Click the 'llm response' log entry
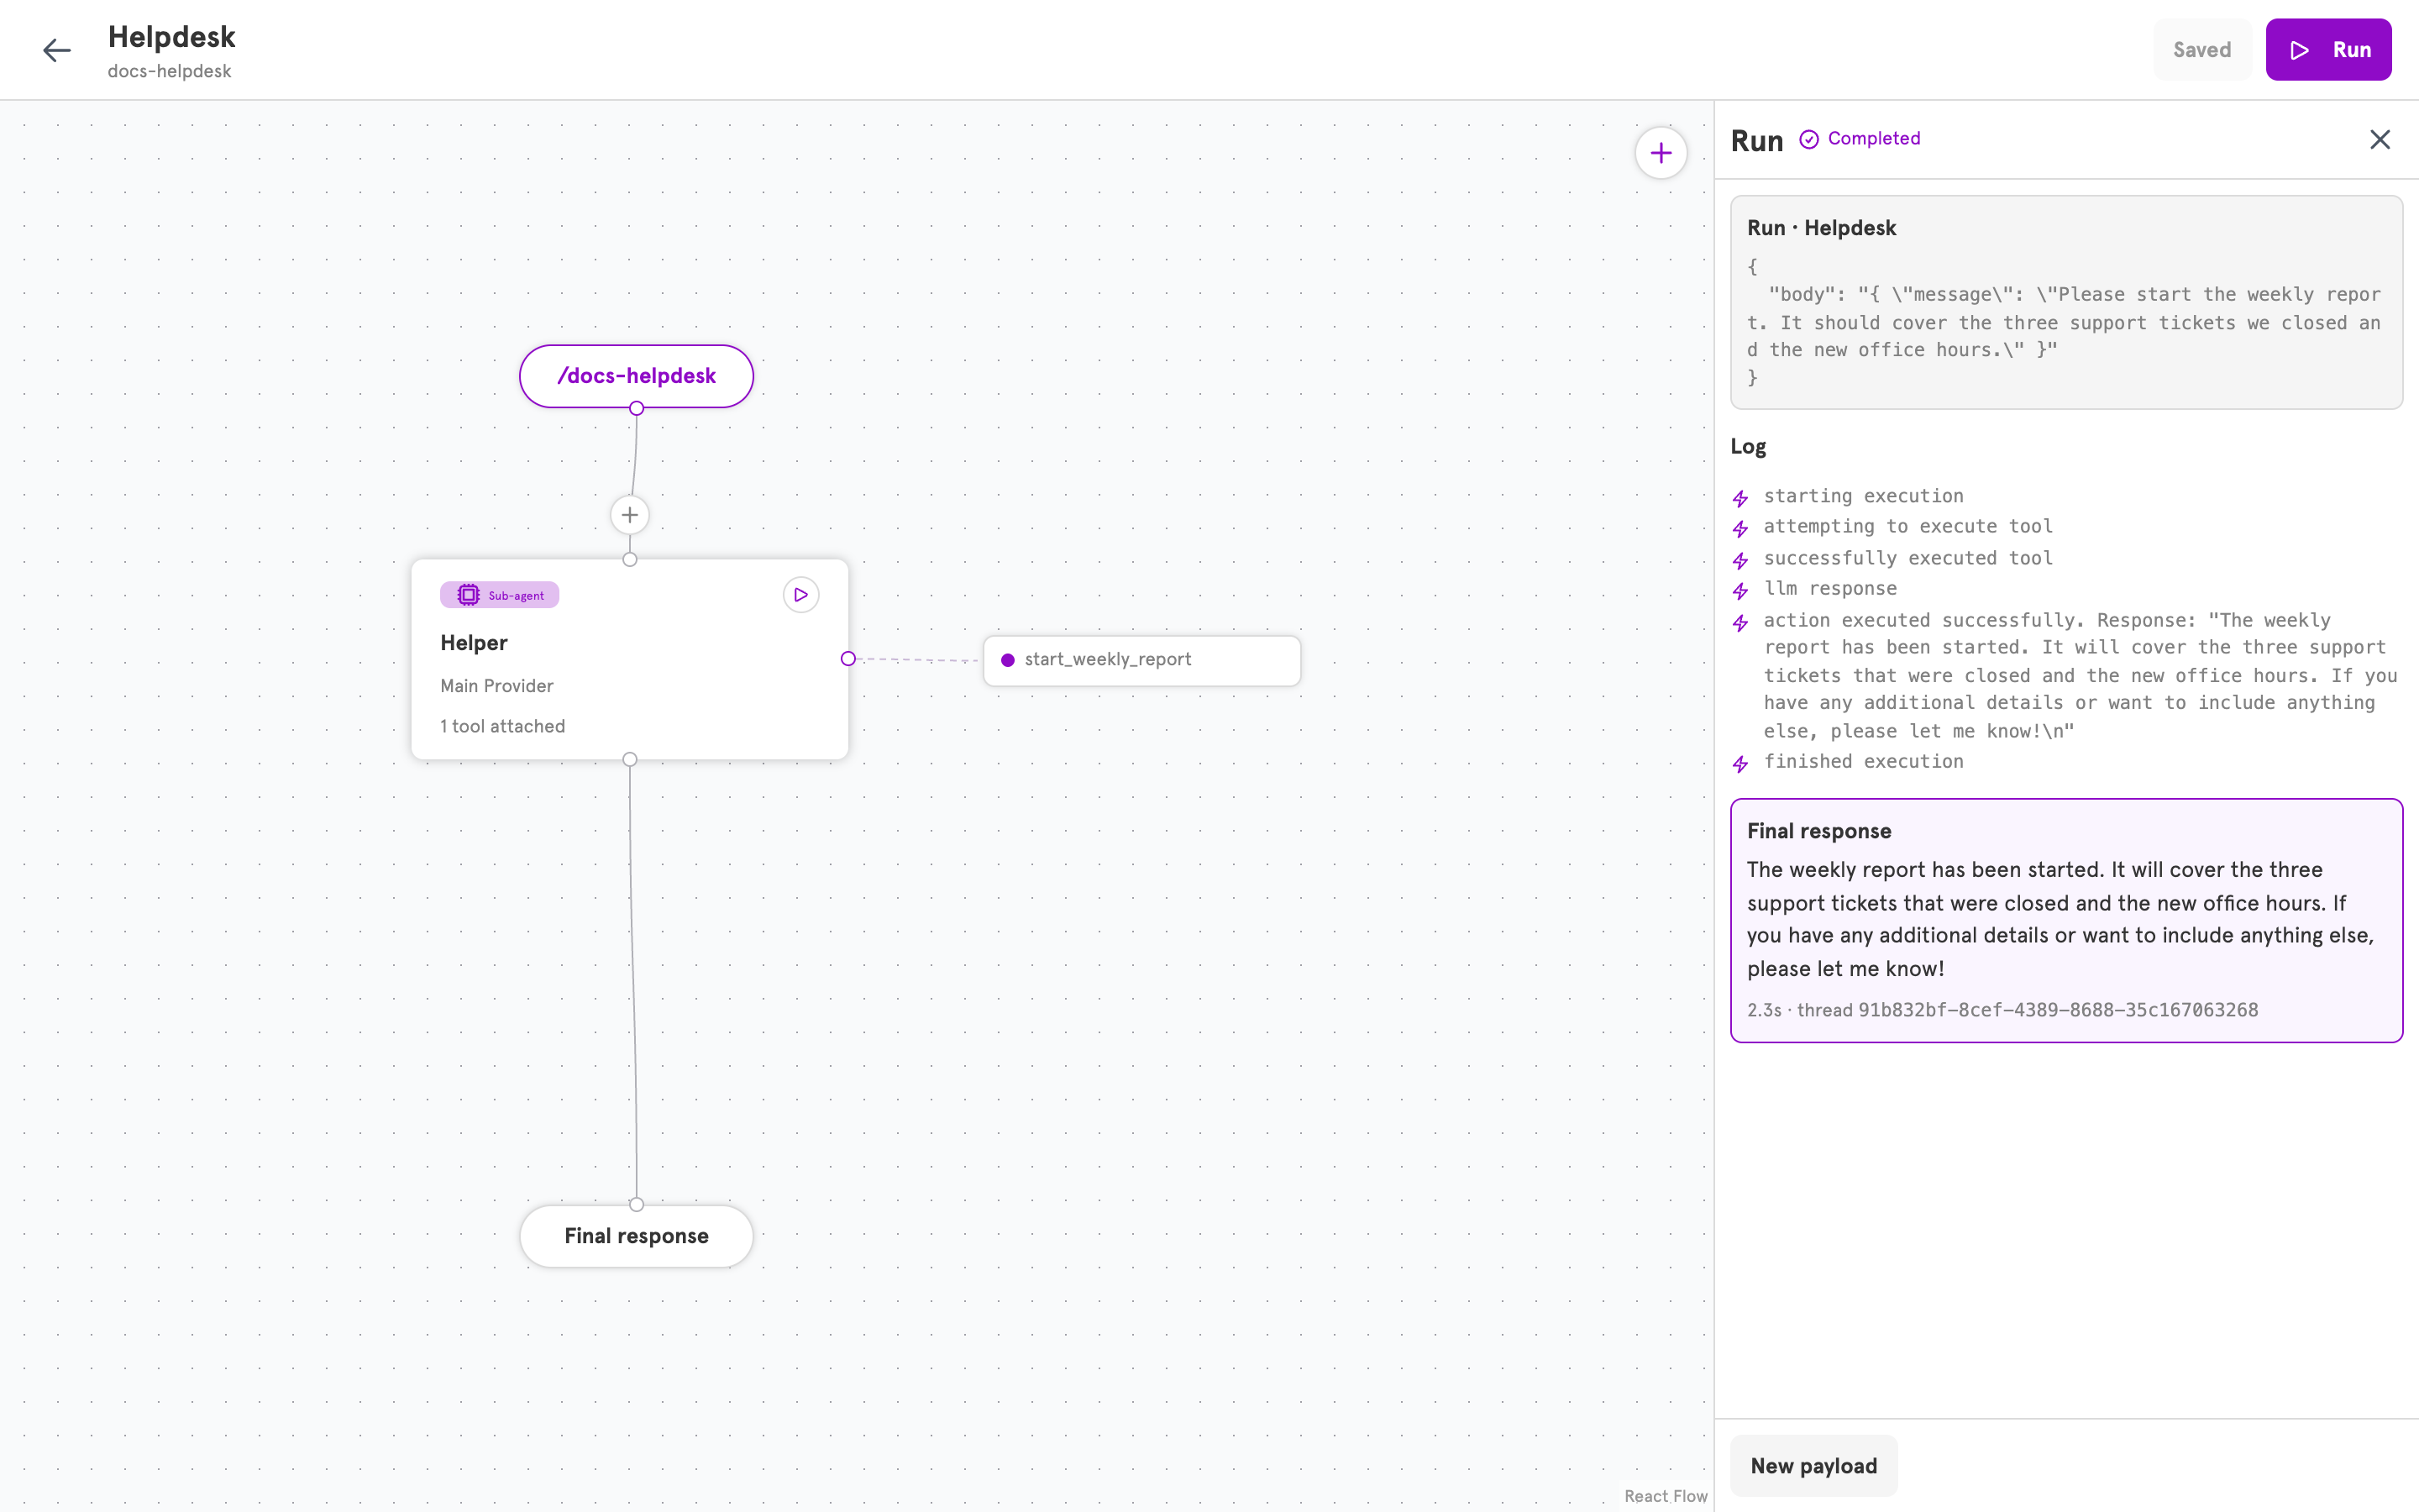The height and width of the screenshot is (1512, 2419). (1830, 588)
